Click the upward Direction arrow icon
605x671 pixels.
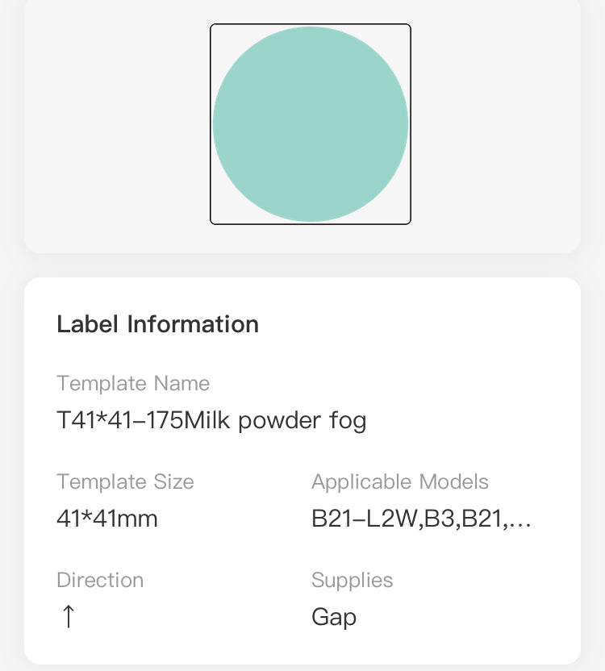[68, 615]
